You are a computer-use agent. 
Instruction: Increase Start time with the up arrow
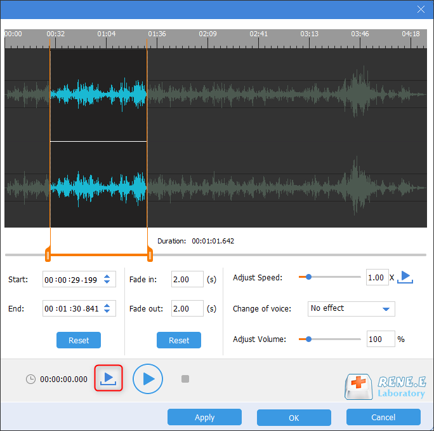(107, 277)
